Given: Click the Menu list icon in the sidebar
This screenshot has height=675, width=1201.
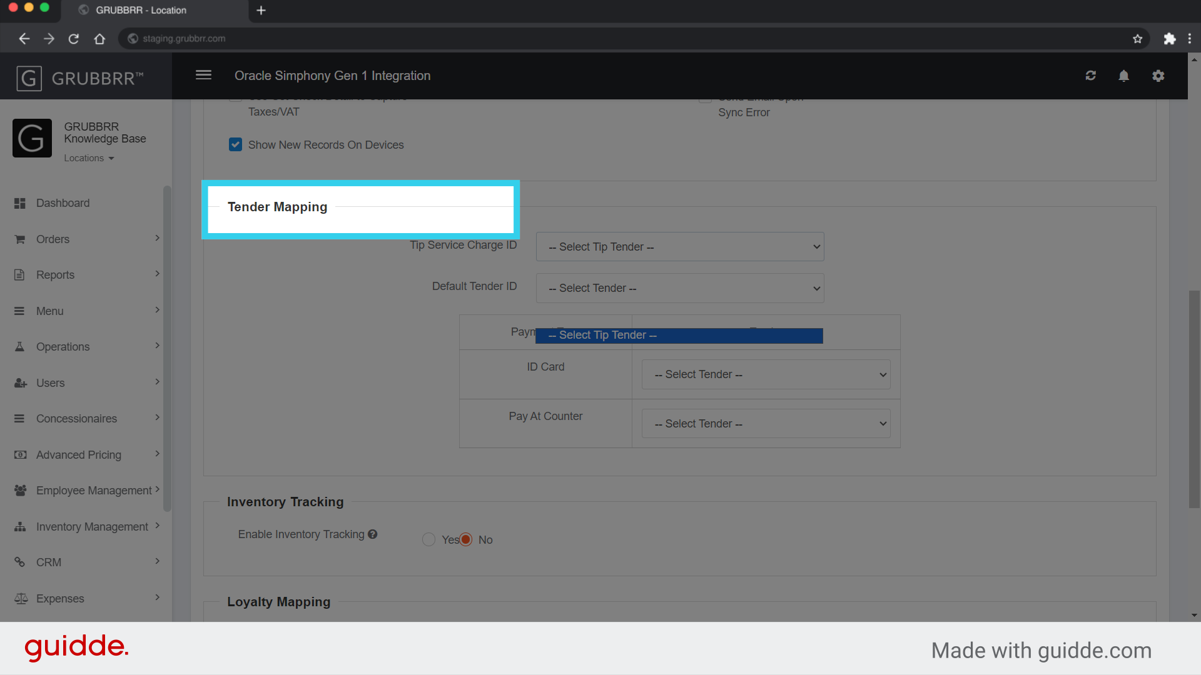Looking at the screenshot, I should click(20, 311).
